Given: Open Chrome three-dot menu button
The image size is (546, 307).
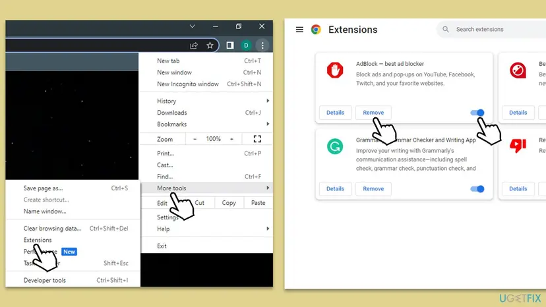Looking at the screenshot, I should click(x=262, y=45).
